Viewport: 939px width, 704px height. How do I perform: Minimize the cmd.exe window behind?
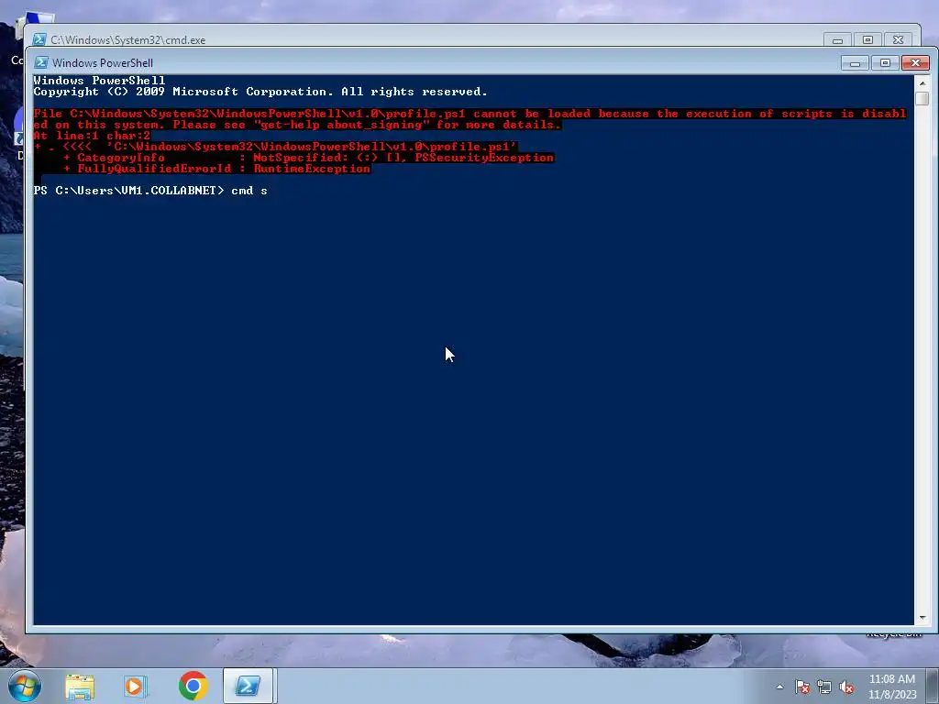pos(837,40)
